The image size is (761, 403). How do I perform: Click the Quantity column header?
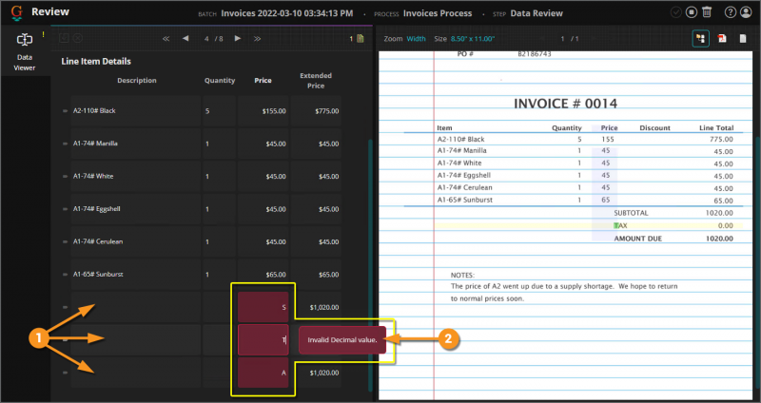[x=220, y=81]
